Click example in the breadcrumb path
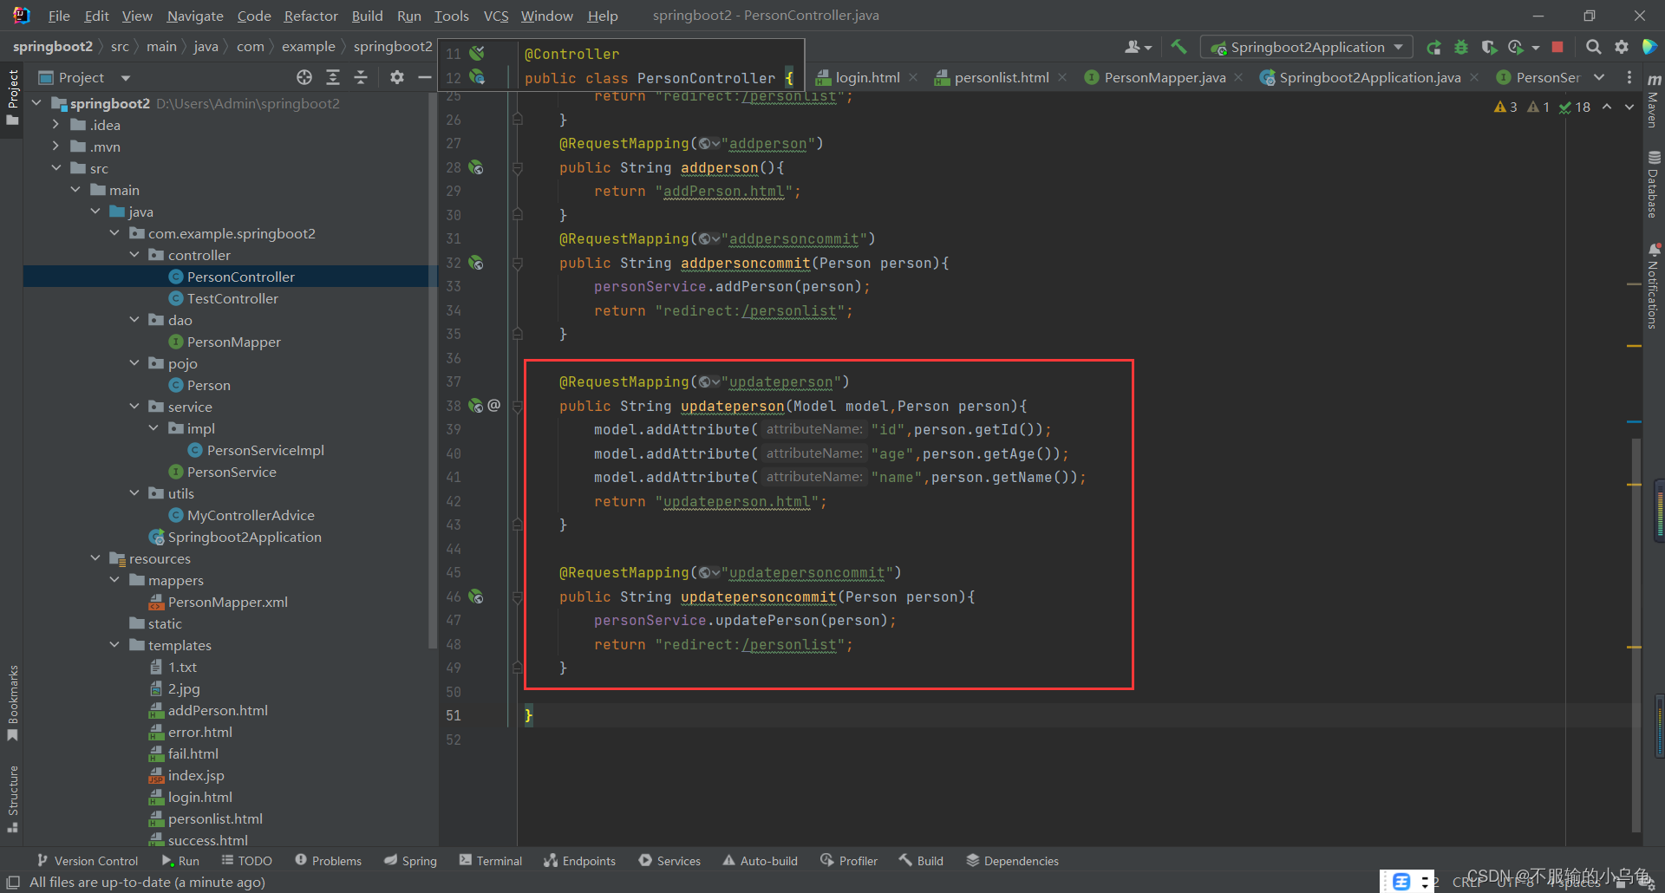The width and height of the screenshot is (1665, 893). coord(308,47)
